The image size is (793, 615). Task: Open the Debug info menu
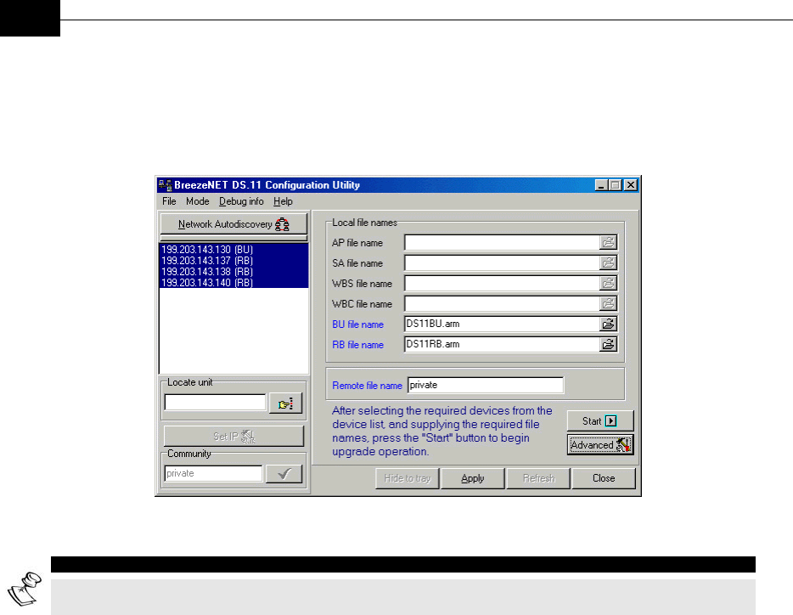point(241,201)
